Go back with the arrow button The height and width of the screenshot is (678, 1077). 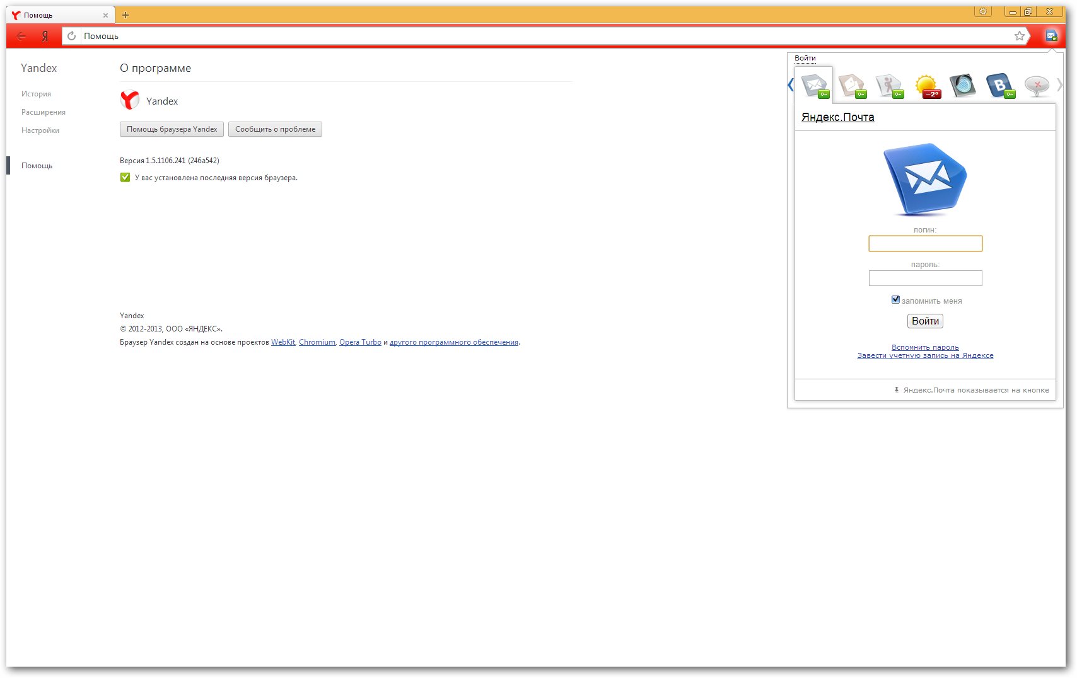(21, 36)
